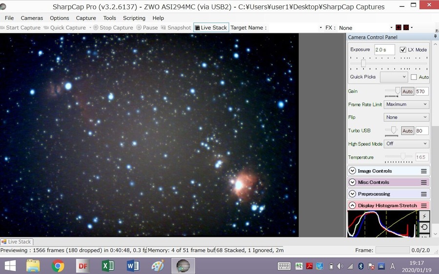Open the Quick Picks dropdown

pyautogui.click(x=394, y=77)
